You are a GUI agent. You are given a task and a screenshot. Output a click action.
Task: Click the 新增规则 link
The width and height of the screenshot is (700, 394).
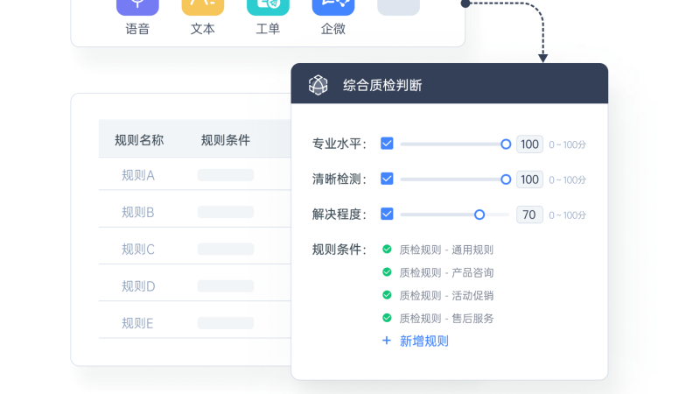tap(424, 341)
